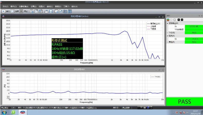Start continuous test with loop icon
This screenshot has width=203, height=115.
point(12,11)
